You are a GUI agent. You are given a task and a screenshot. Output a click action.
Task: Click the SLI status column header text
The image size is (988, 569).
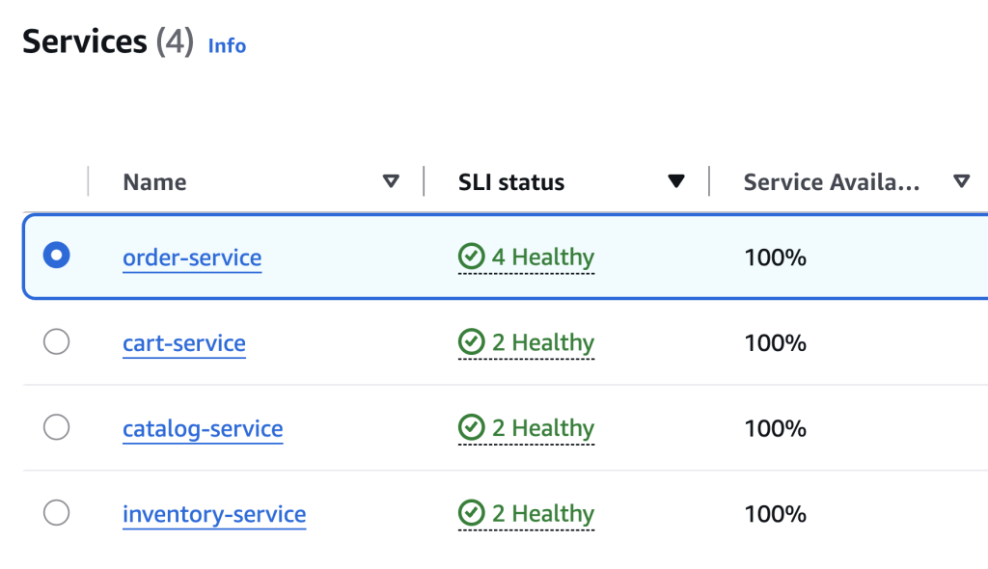click(511, 182)
